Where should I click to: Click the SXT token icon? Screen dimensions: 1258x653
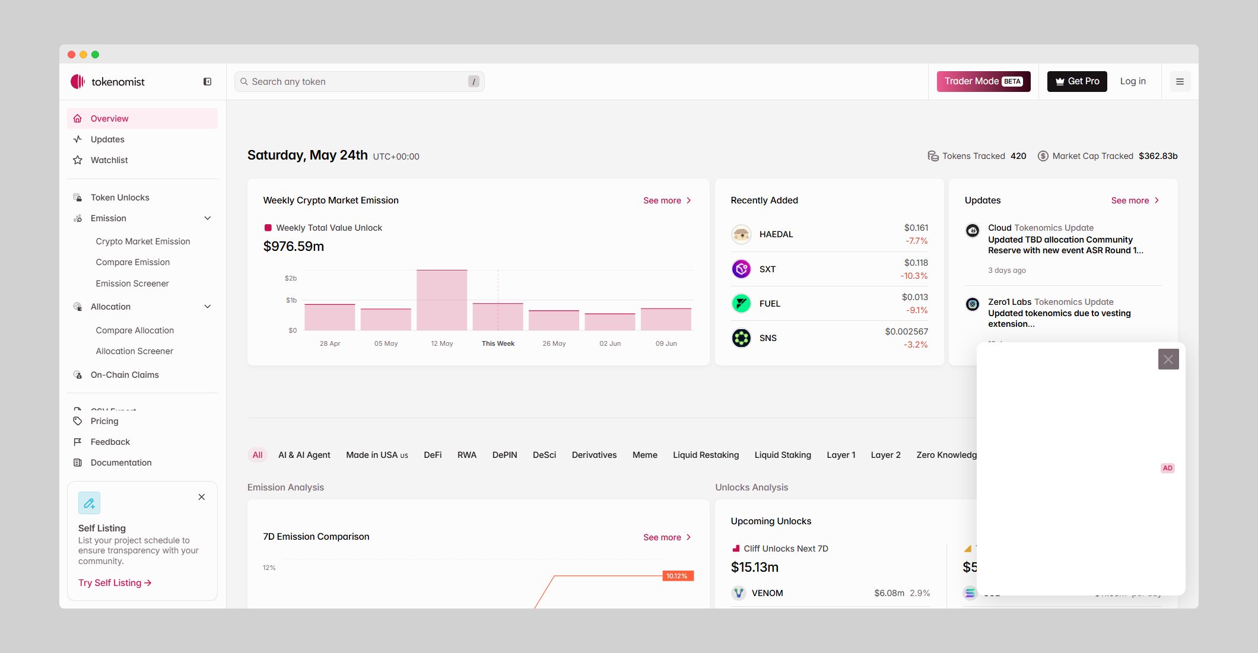coord(741,269)
